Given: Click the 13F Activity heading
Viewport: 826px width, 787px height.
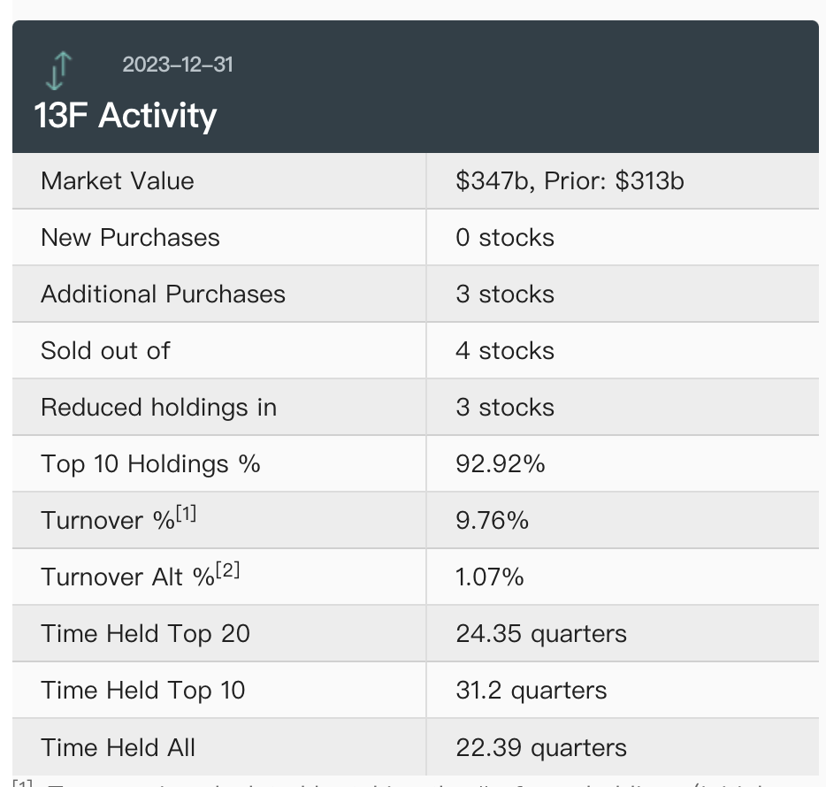Looking at the screenshot, I should coord(126,116).
